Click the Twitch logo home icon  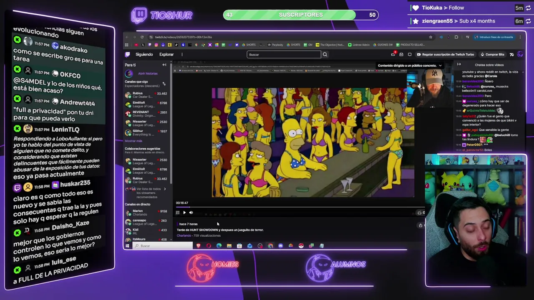coord(128,54)
